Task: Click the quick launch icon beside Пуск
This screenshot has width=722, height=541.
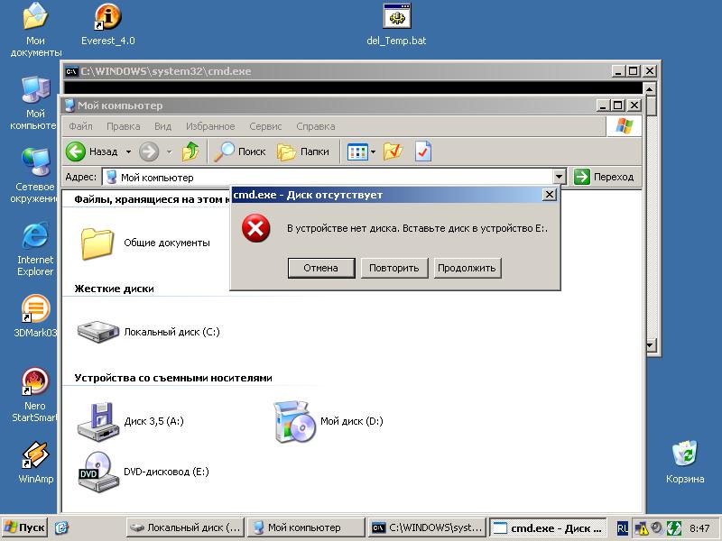Action: [61, 528]
